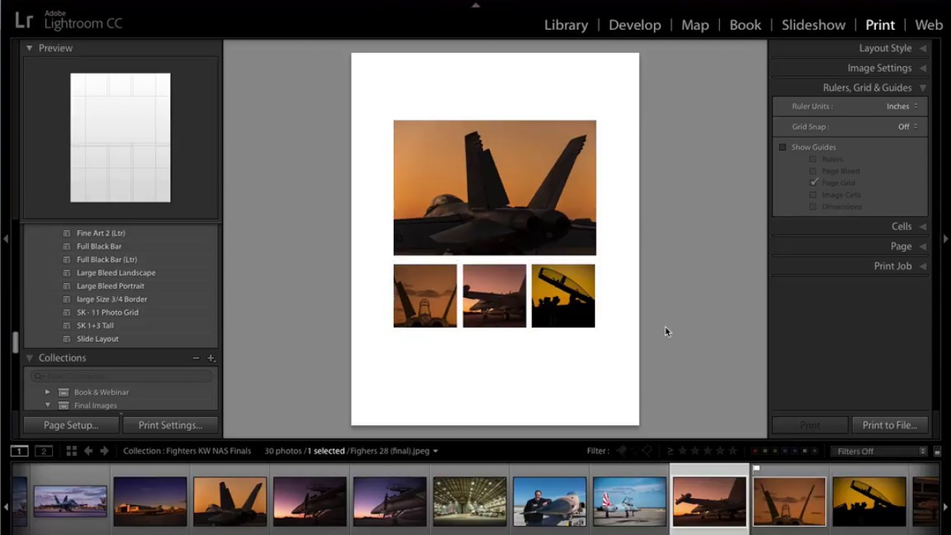Toggle the filter switch at filmstrip end

point(938,451)
